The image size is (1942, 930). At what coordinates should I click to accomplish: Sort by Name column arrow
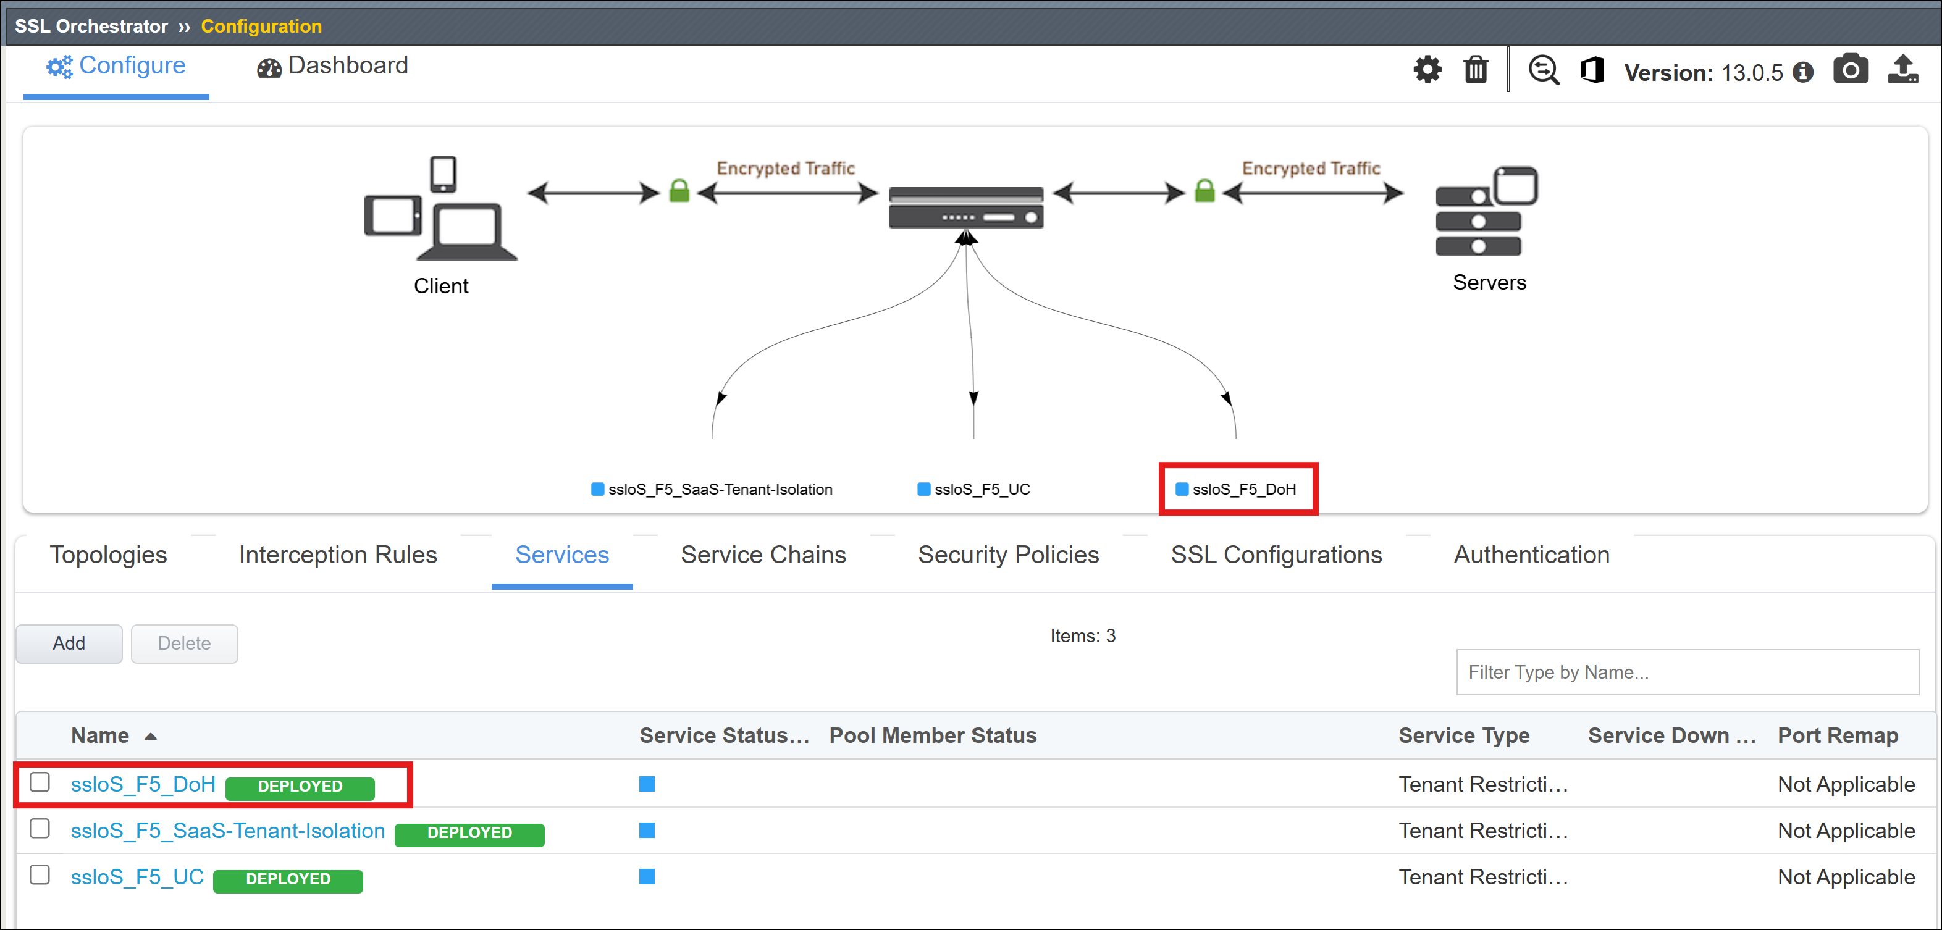[151, 736]
